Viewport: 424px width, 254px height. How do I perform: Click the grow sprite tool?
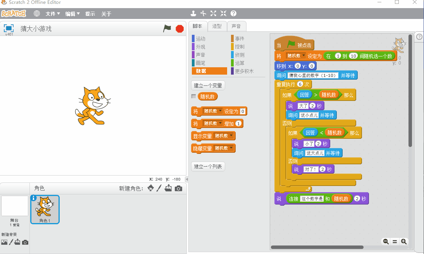click(213, 14)
